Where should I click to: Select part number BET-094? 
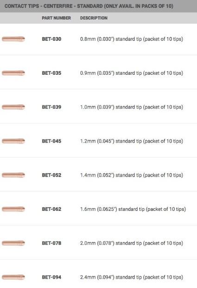(51, 277)
